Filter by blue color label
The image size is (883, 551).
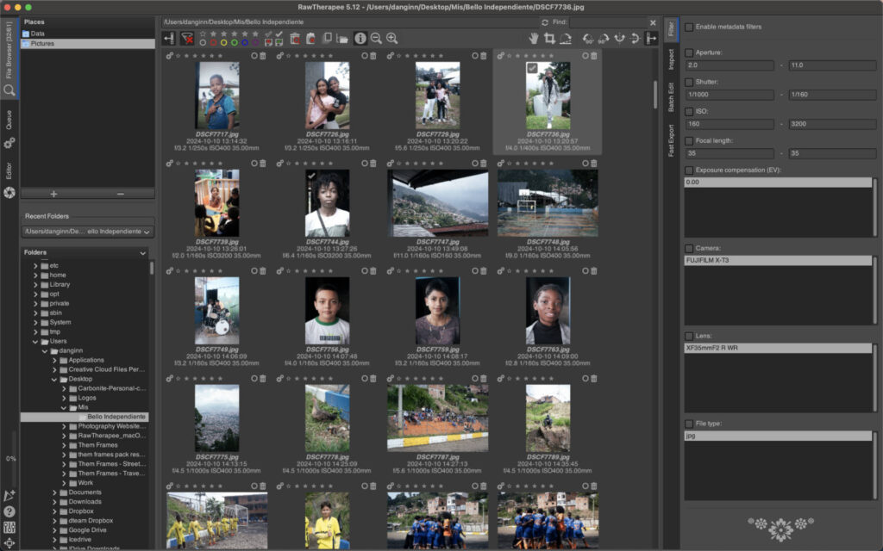245,43
